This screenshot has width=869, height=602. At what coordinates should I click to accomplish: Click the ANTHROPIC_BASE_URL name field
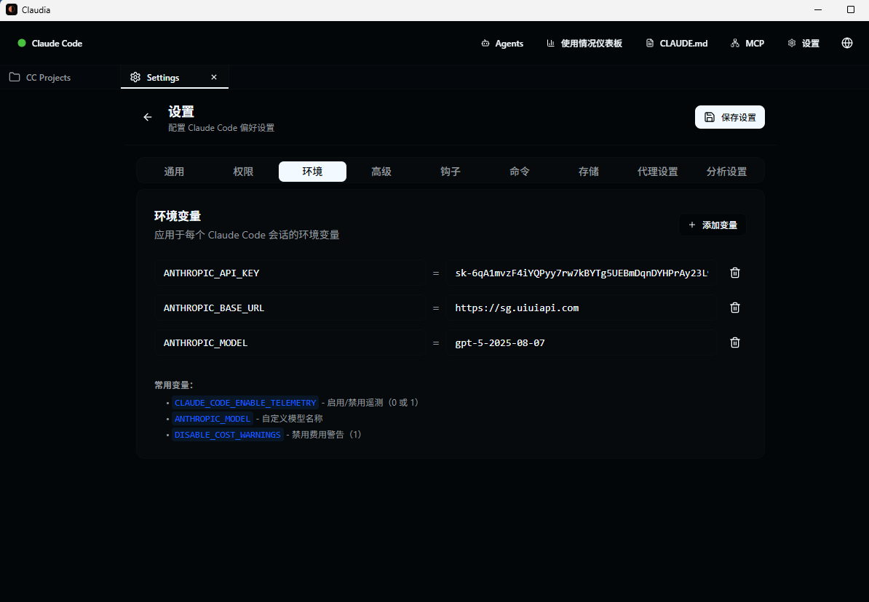click(x=290, y=308)
